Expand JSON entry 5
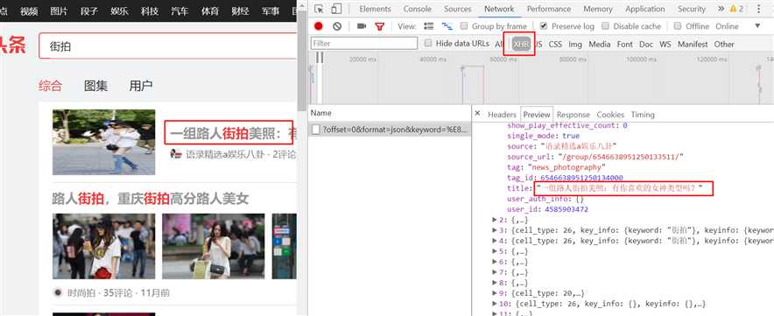 coord(495,251)
